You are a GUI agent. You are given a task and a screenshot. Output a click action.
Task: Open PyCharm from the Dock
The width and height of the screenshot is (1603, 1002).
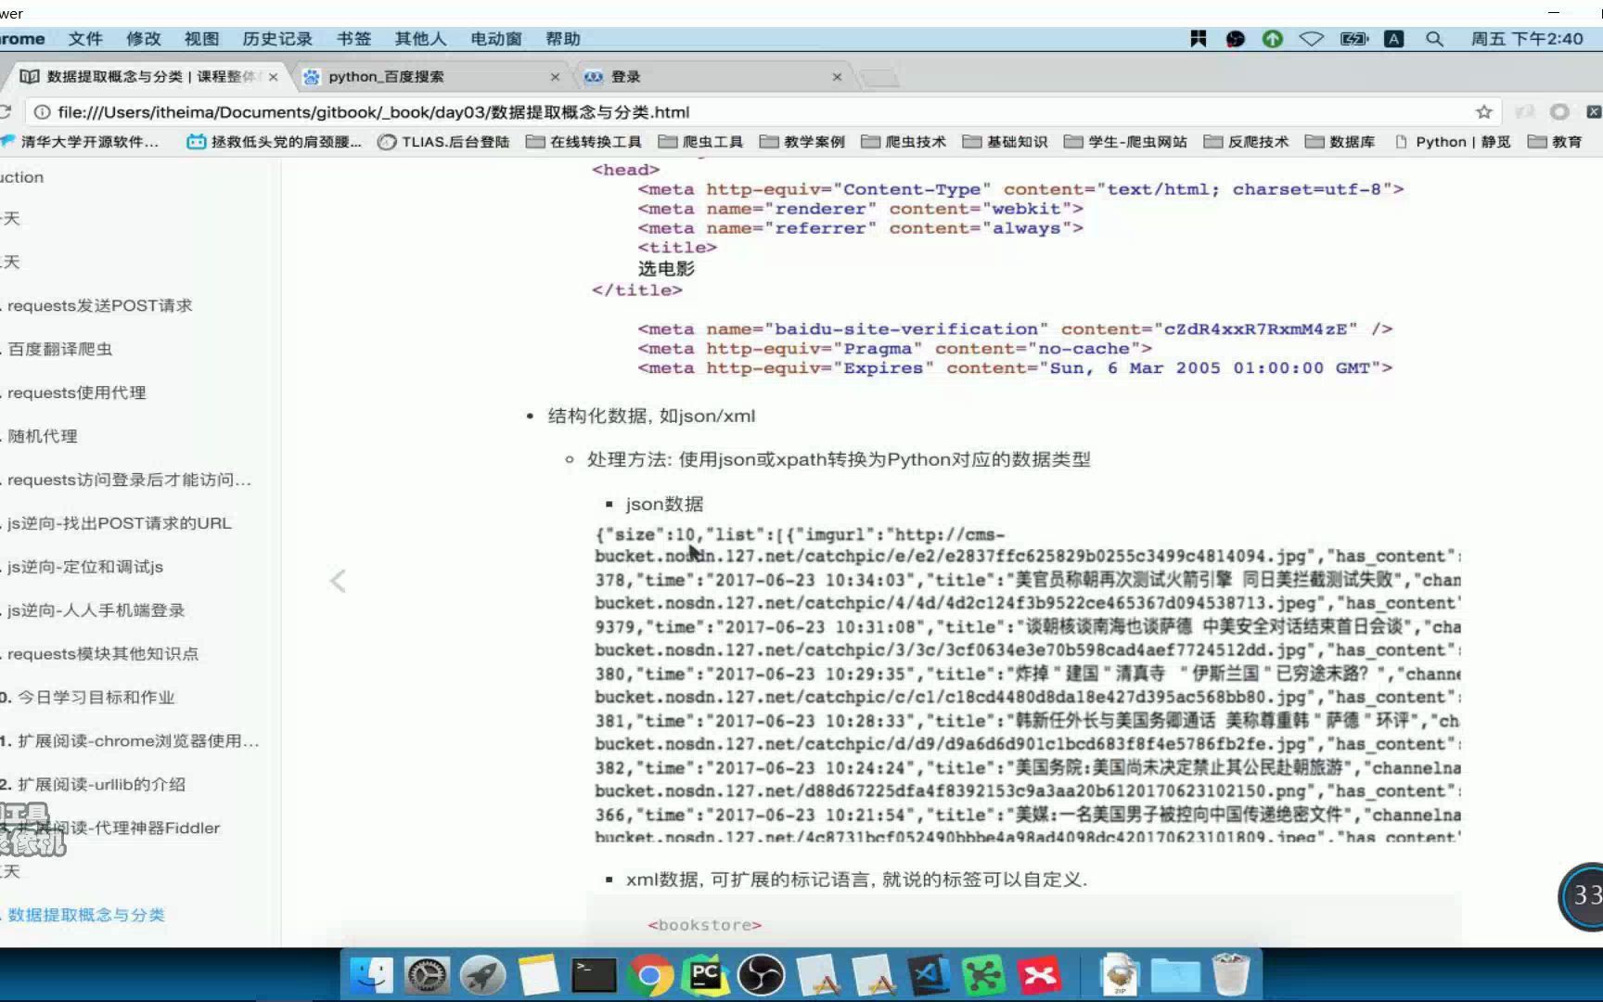[705, 975]
